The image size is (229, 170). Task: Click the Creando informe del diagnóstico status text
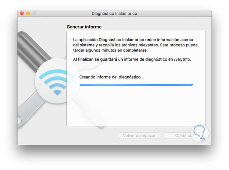[111, 77]
